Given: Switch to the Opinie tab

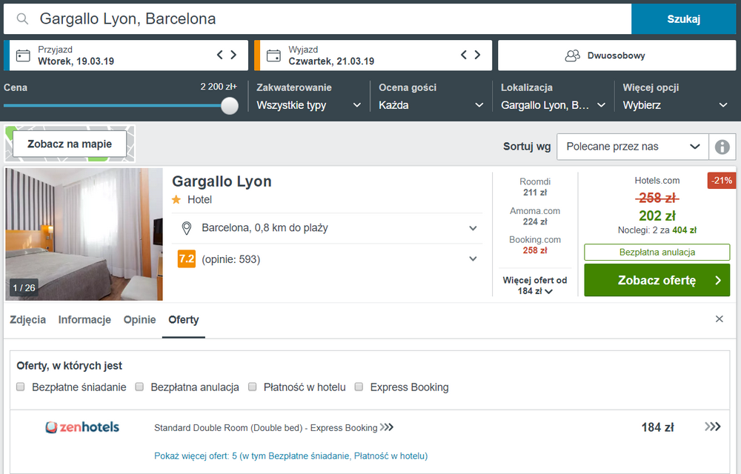Looking at the screenshot, I should coord(140,320).
